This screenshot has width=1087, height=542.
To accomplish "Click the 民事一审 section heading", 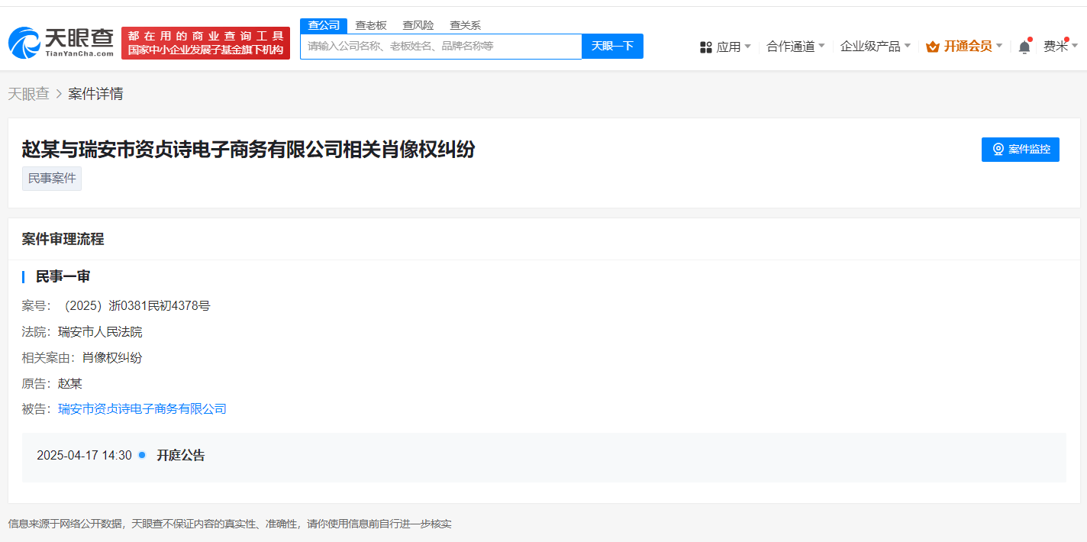I will coord(63,276).
